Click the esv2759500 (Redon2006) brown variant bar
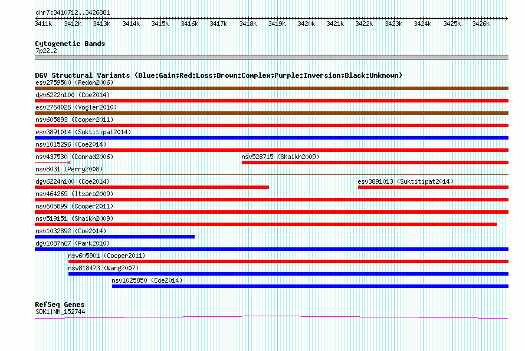 click(271, 88)
